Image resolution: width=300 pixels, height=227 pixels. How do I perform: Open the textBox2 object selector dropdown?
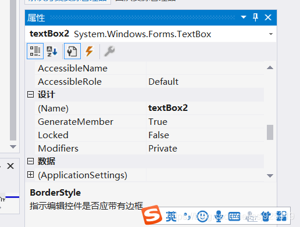coord(271,34)
